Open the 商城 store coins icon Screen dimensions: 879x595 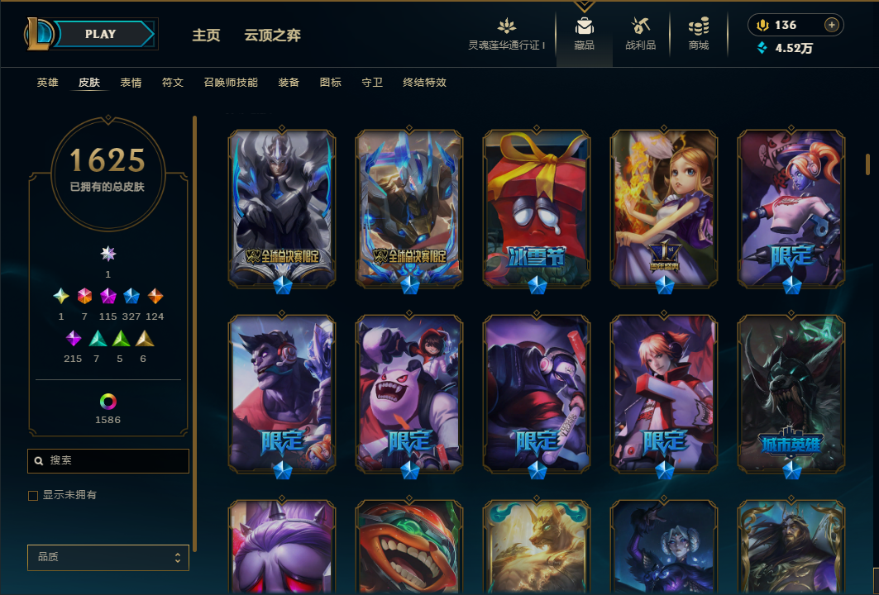click(699, 26)
